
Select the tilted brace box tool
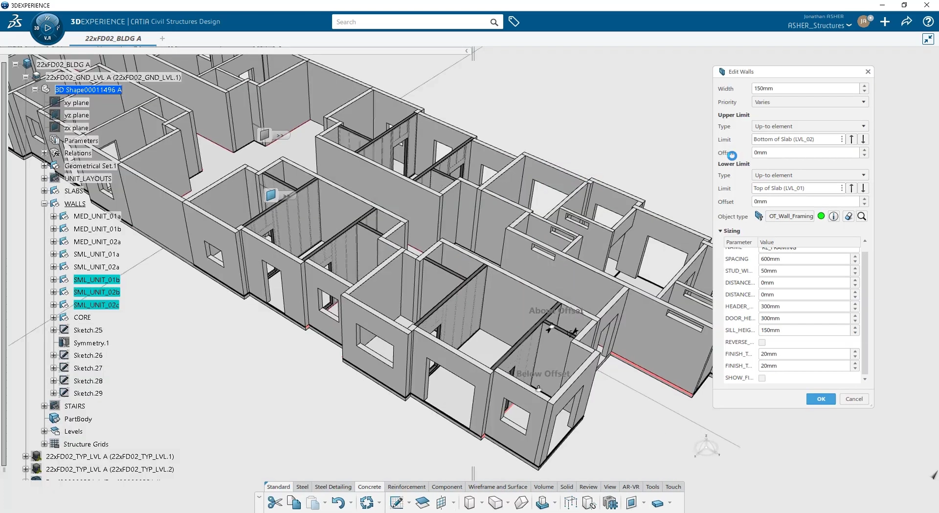(521, 502)
